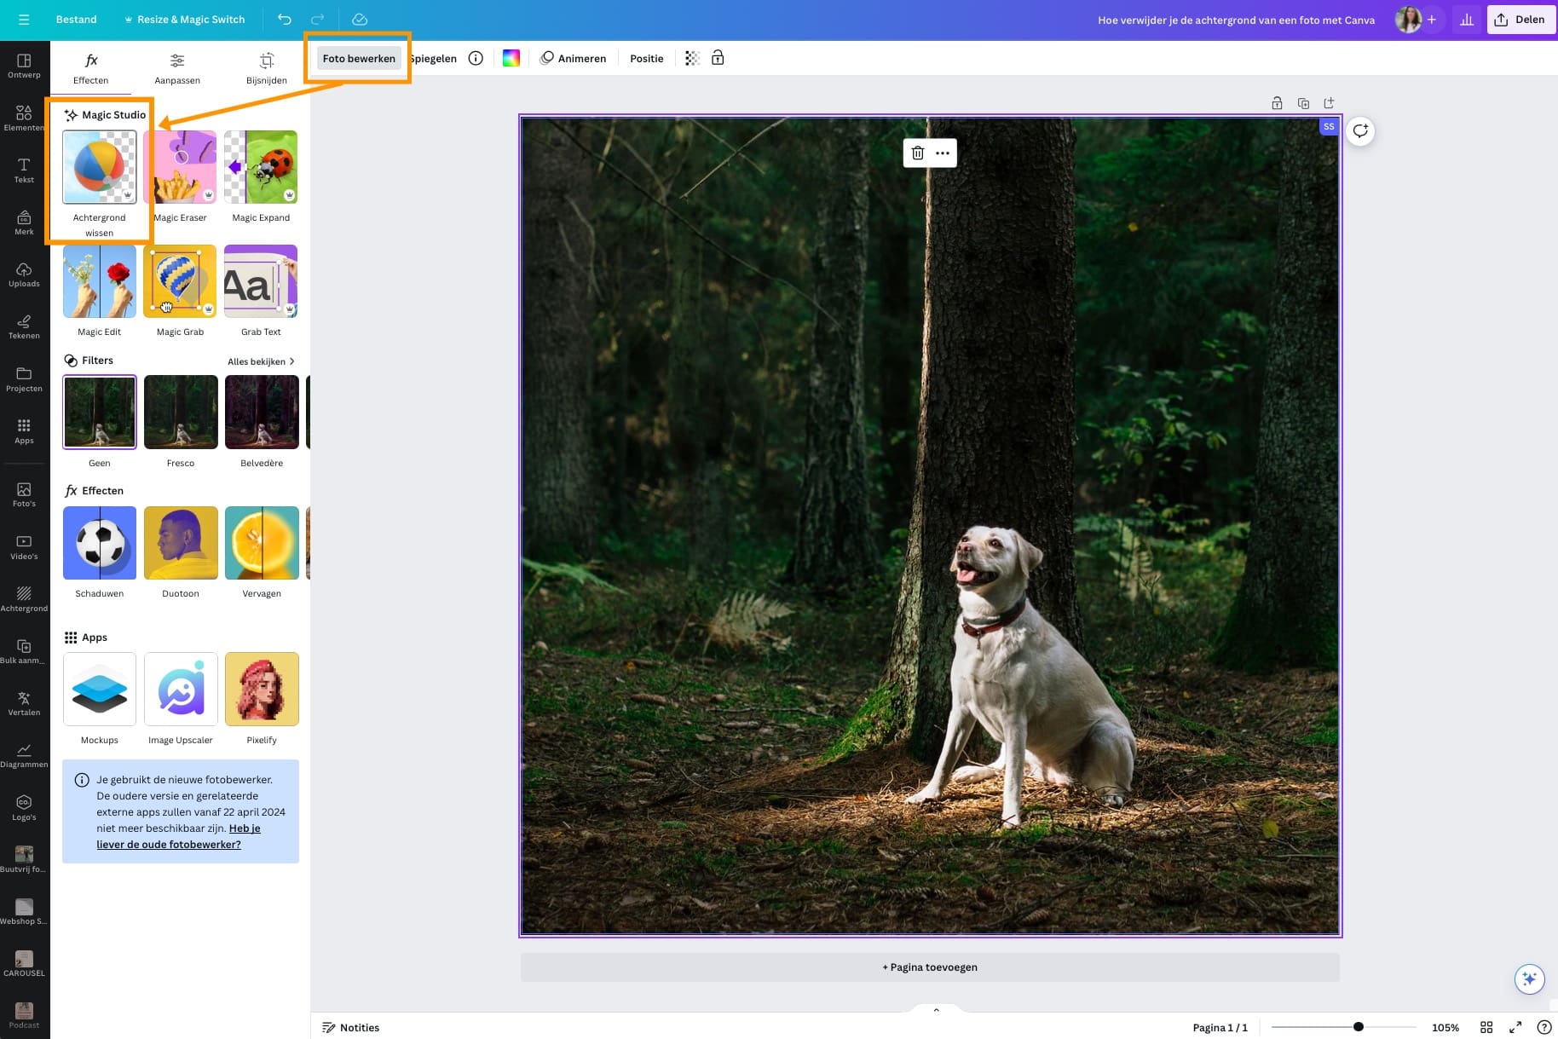Open the Merk sidebar panel
Viewport: 1558px width, 1039px height.
(x=24, y=222)
